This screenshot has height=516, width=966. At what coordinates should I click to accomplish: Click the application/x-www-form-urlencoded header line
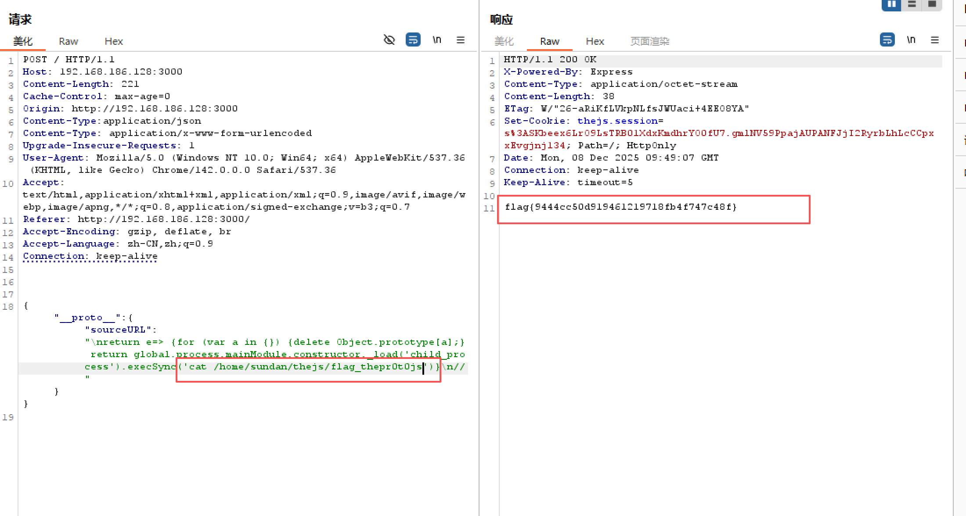coord(167,133)
